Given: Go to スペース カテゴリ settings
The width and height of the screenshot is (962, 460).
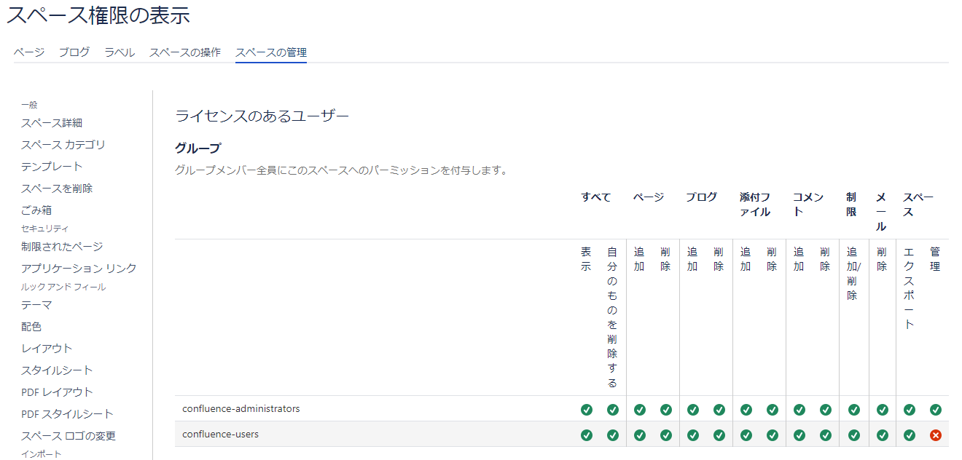Looking at the screenshot, I should point(63,145).
